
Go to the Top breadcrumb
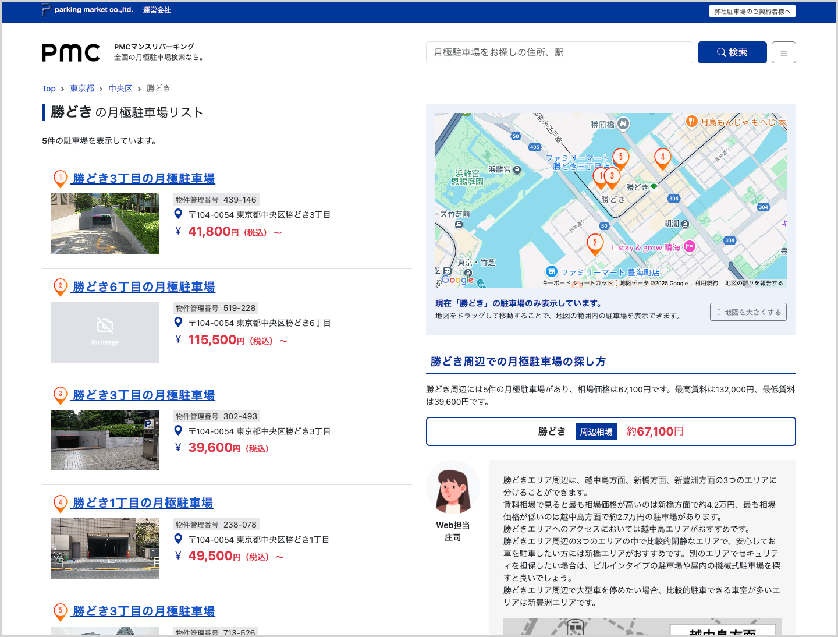point(49,89)
